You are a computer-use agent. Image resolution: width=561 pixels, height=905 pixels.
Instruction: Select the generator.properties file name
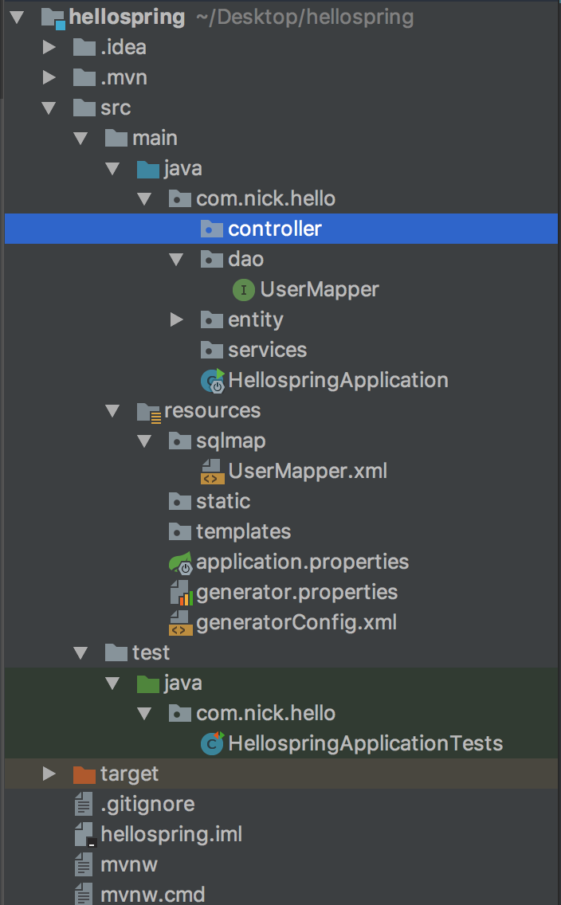296,592
